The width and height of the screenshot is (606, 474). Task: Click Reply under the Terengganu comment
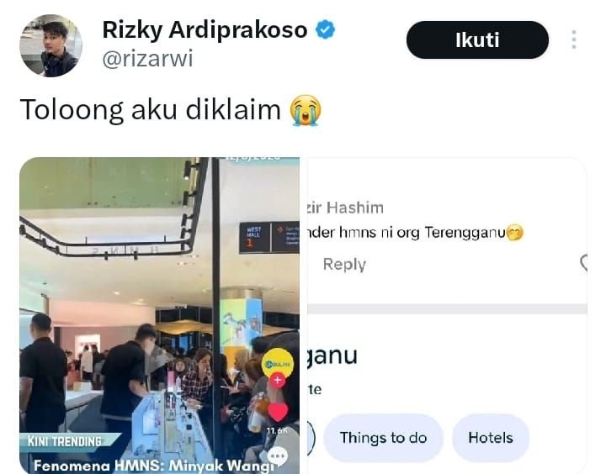[344, 265]
